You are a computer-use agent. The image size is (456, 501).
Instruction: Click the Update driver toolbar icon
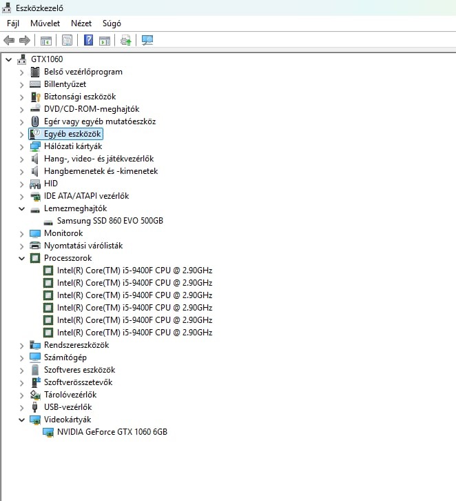pyautogui.click(x=125, y=40)
